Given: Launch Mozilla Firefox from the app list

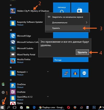Looking at the screenshot, I should [x=13, y=61].
